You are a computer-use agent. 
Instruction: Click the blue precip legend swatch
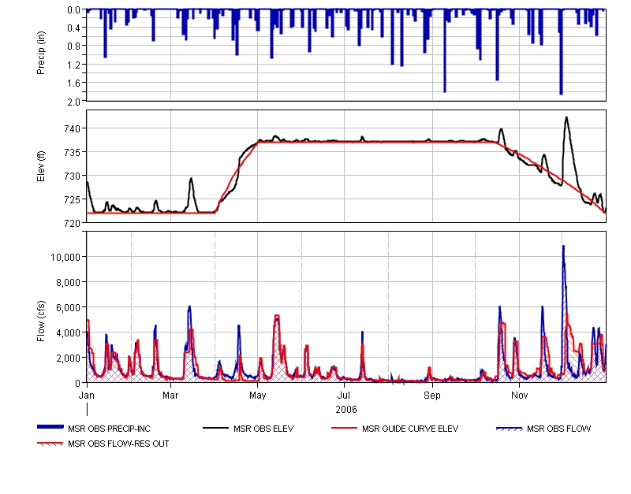pos(50,427)
